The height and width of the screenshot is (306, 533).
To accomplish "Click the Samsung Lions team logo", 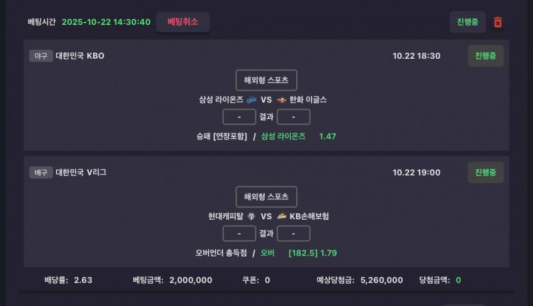I will pos(251,100).
